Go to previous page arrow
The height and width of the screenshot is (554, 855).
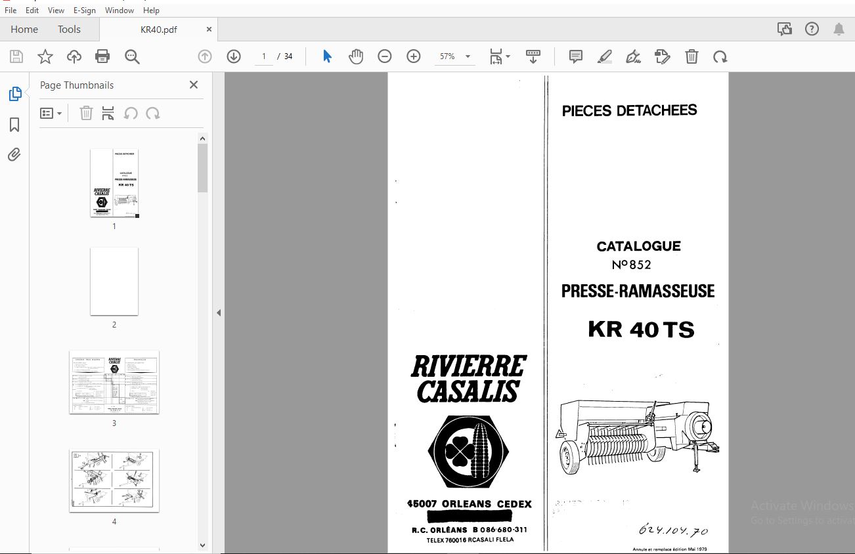[x=205, y=56]
